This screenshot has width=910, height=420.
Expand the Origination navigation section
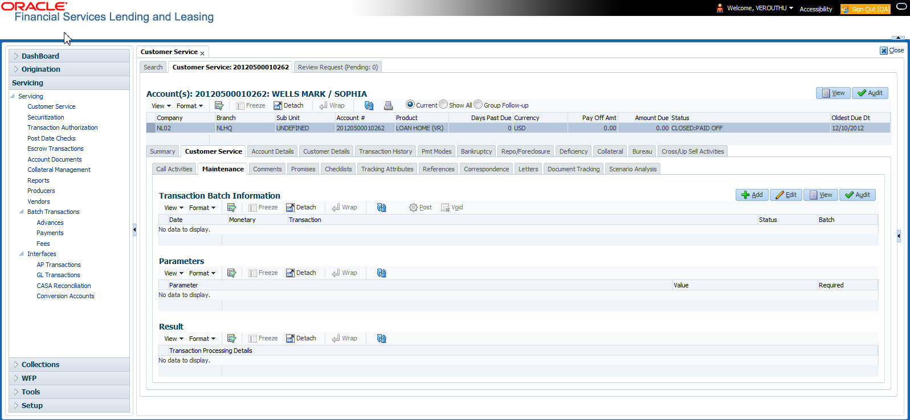[x=16, y=69]
